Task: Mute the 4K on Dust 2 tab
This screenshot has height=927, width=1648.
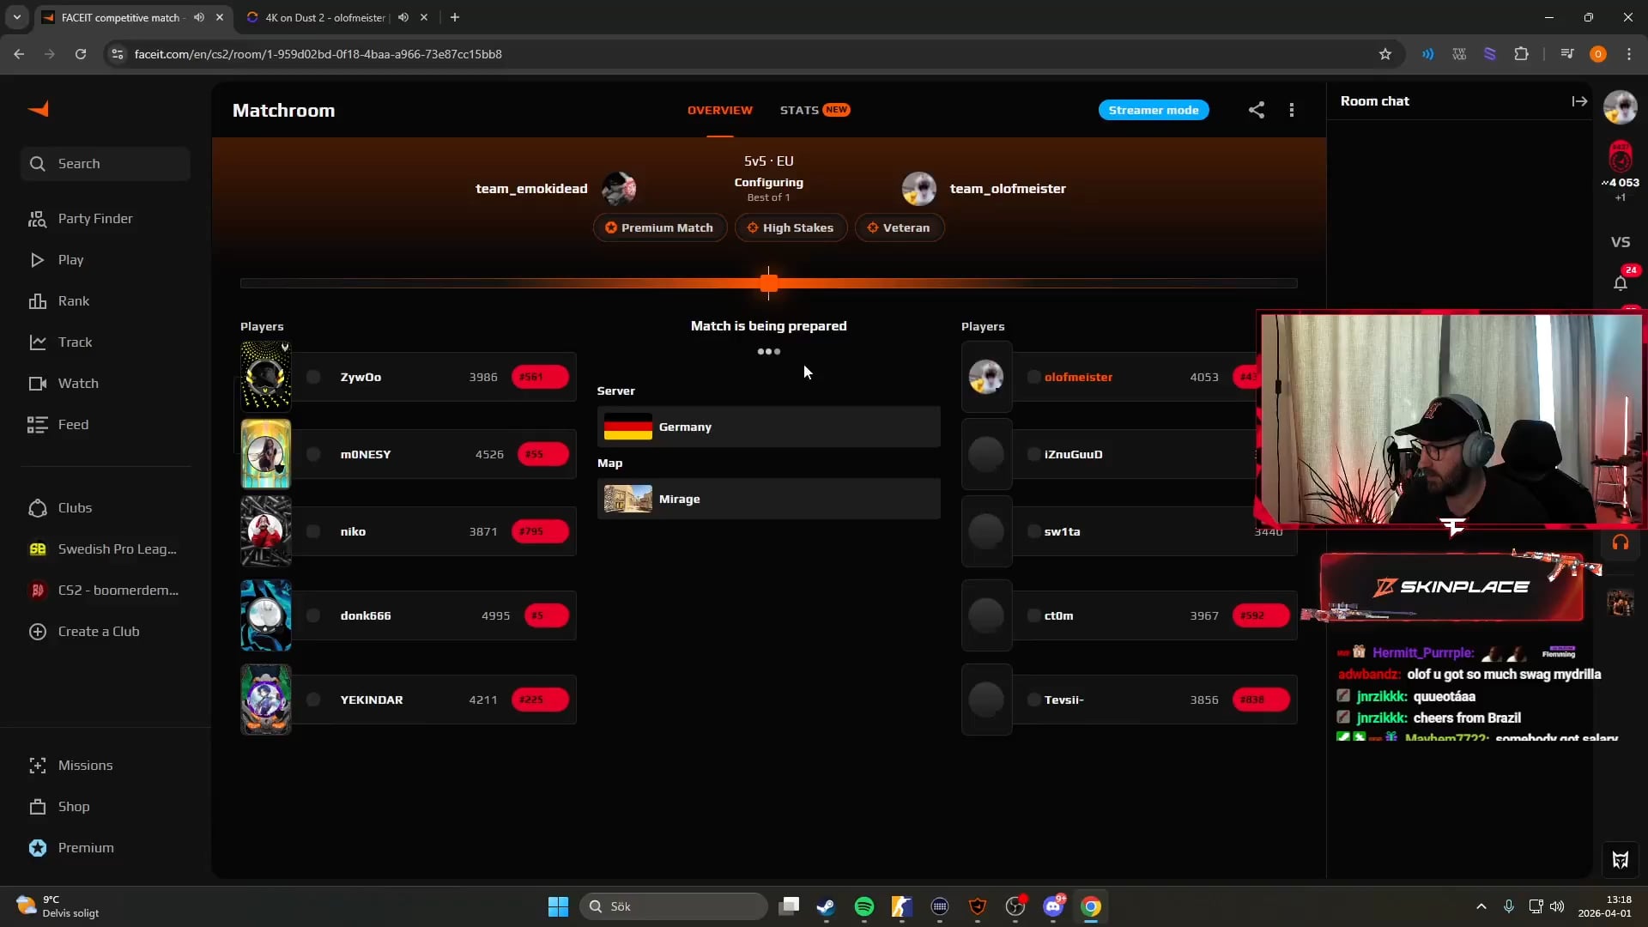Action: (403, 17)
